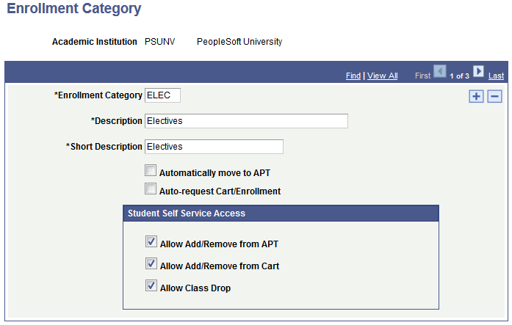Click the Enrollment Category page title
The height and width of the screenshot is (325, 512).
(x=73, y=10)
